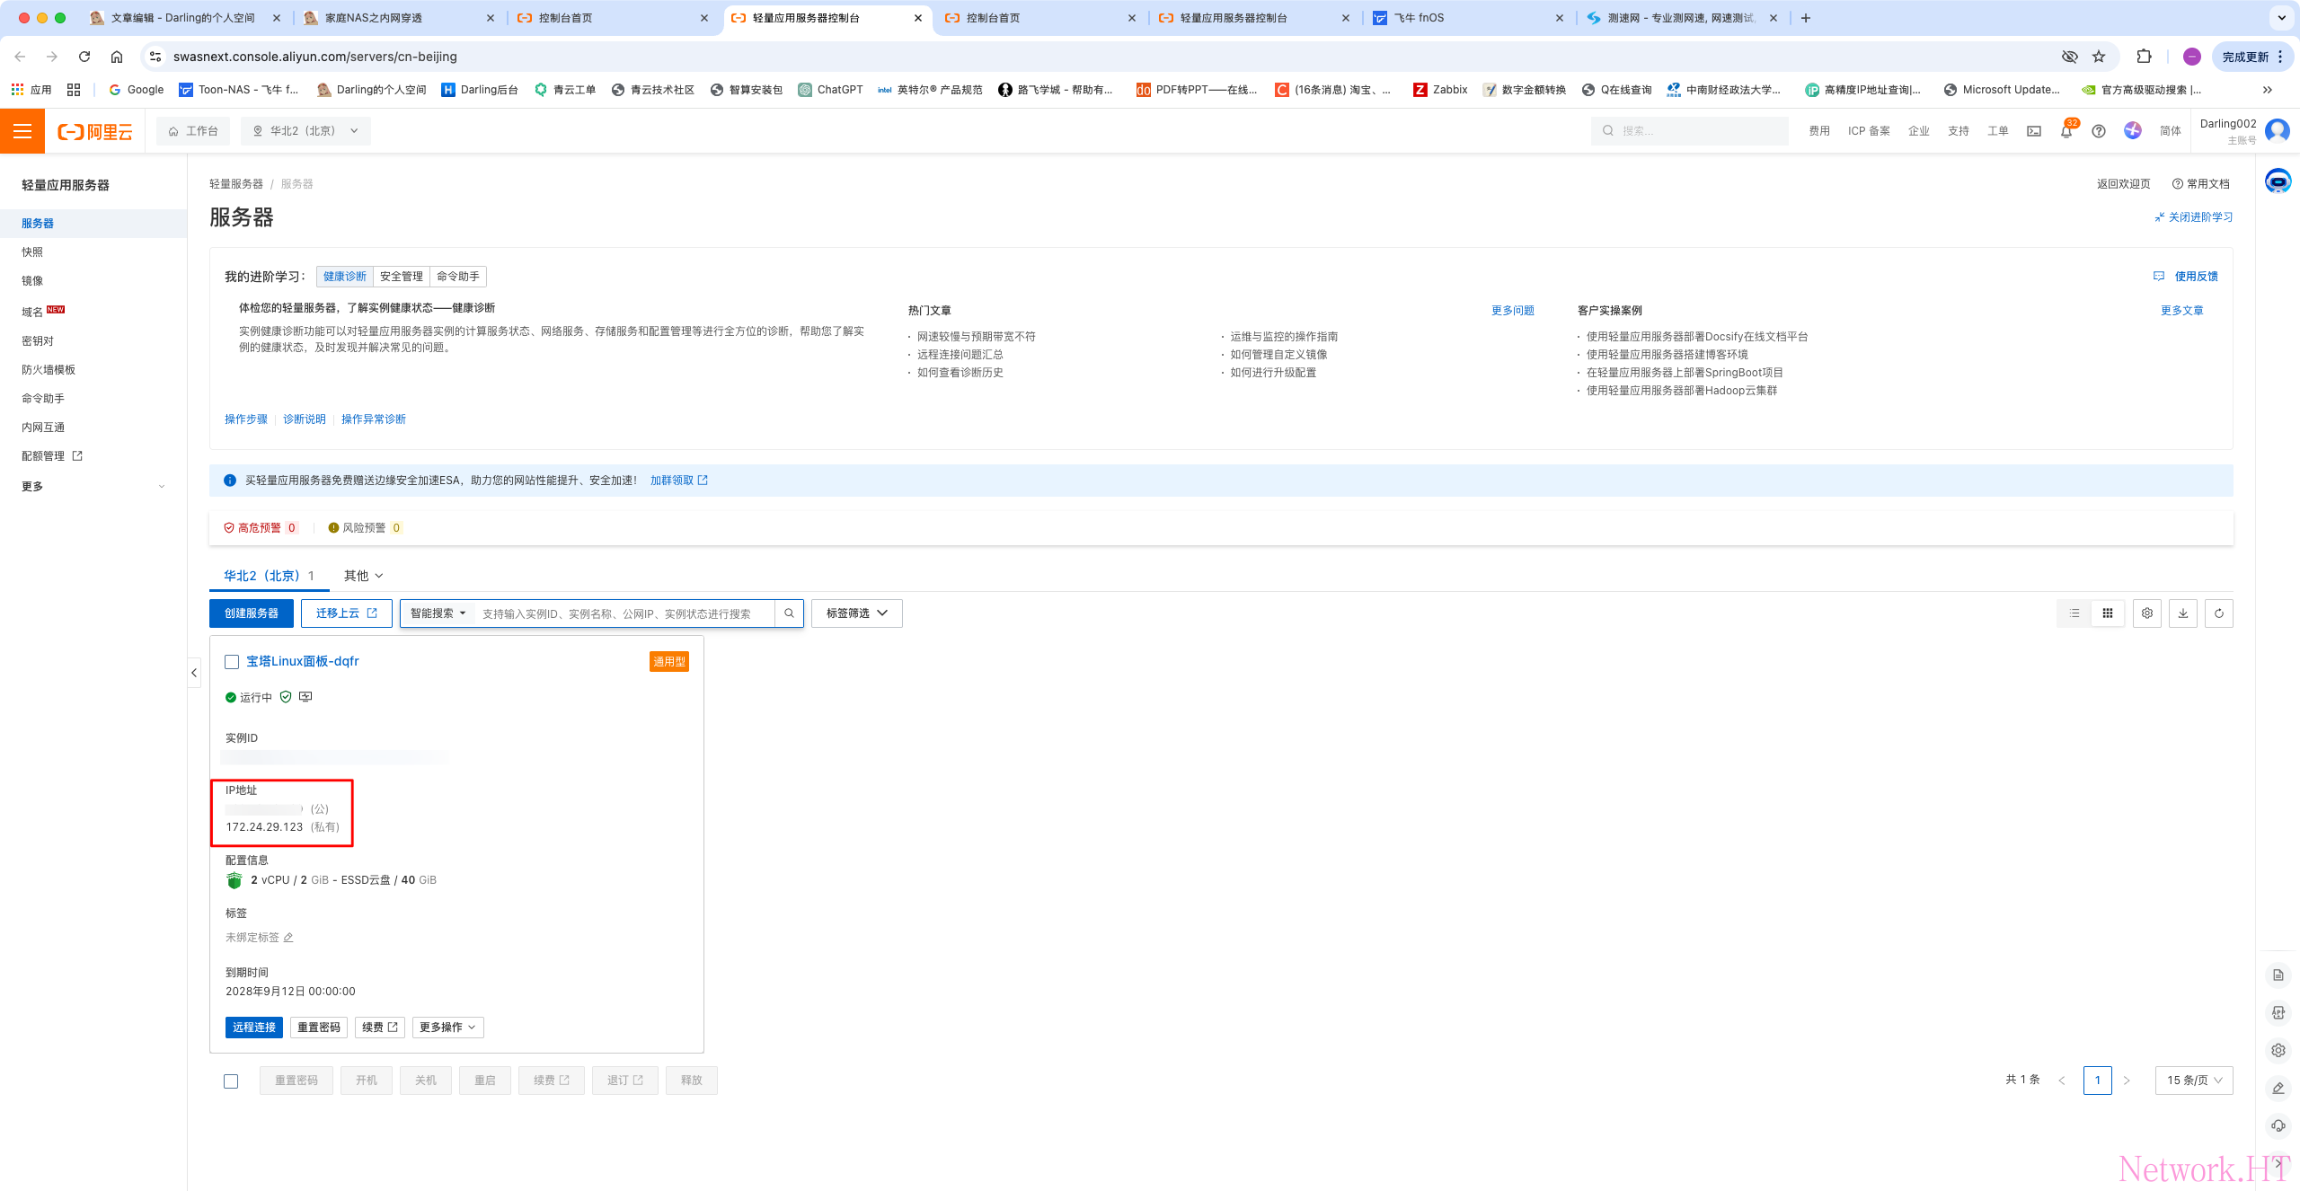The height and width of the screenshot is (1191, 2300).
Task: Open the column settings gear icon
Action: coord(2146,613)
